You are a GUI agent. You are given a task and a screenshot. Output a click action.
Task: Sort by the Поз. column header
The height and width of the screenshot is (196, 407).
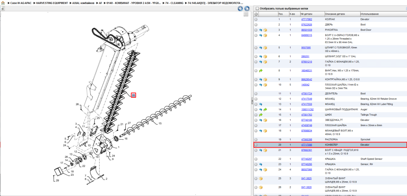click(x=281, y=14)
